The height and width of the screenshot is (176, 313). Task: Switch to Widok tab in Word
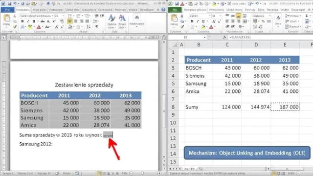(133, 10)
